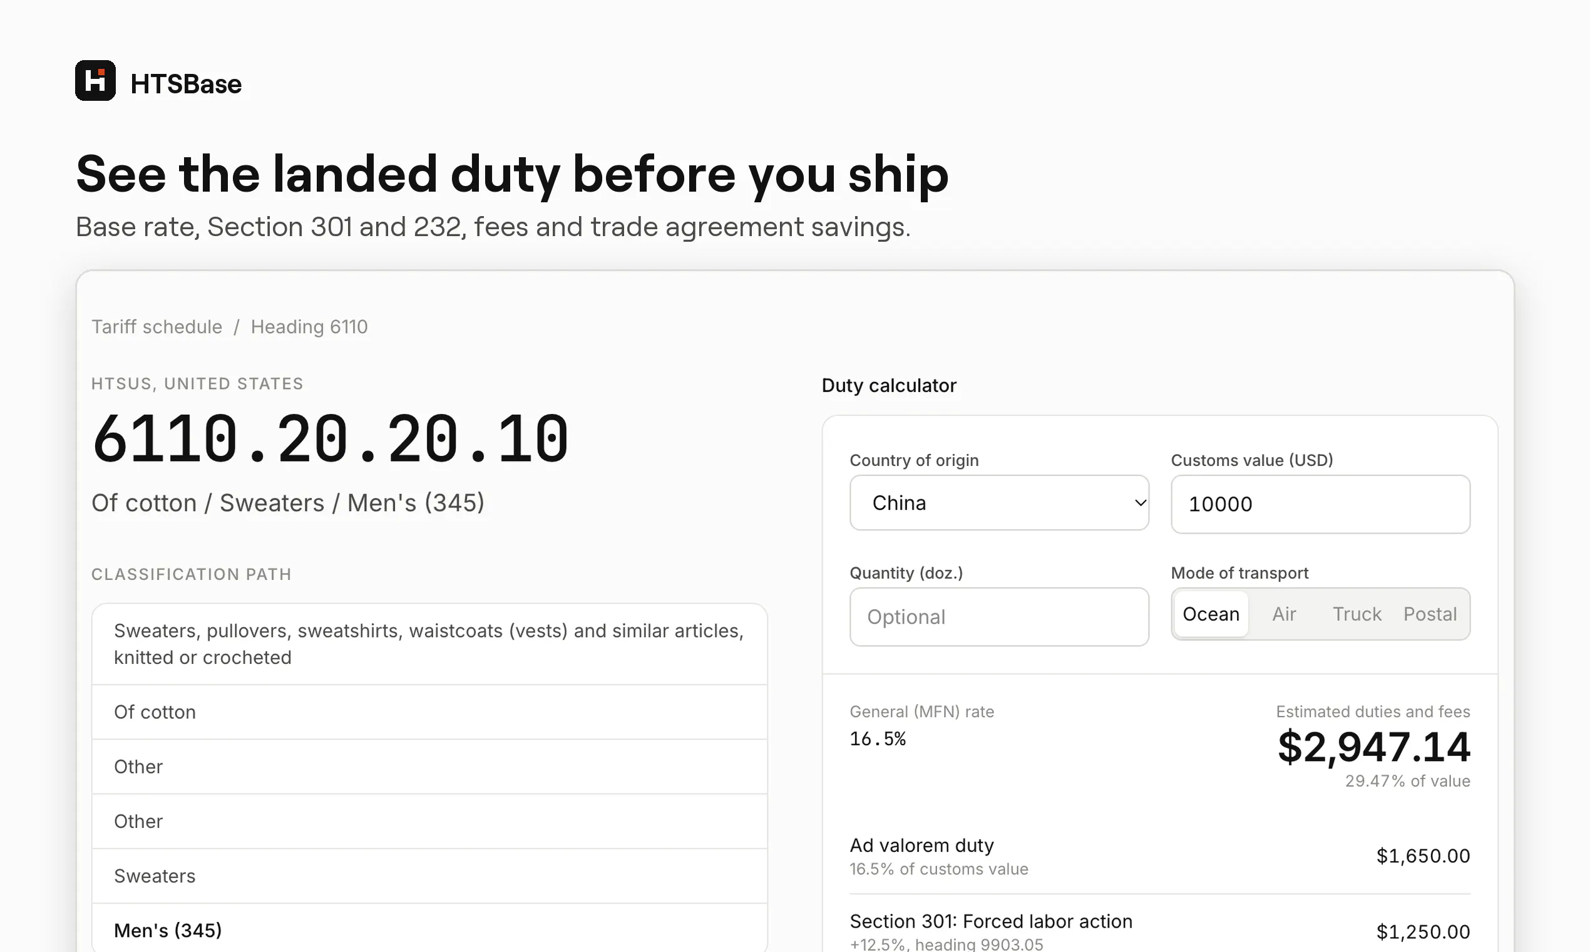Click the Quantity (doz.) optional field
Viewport: 1590px width, 952px height.
click(x=999, y=617)
